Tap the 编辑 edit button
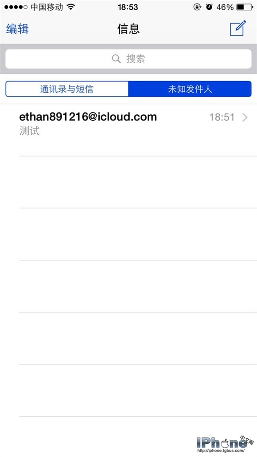Image resolution: width=257 pixels, height=457 pixels. (17, 29)
